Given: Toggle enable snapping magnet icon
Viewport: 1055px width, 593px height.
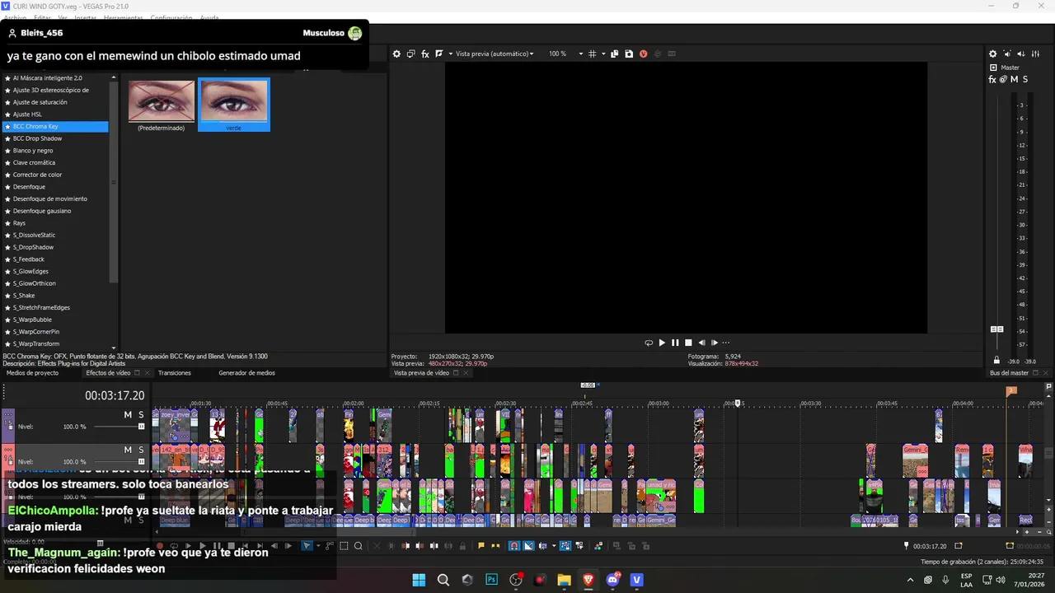Looking at the screenshot, I should 514,545.
